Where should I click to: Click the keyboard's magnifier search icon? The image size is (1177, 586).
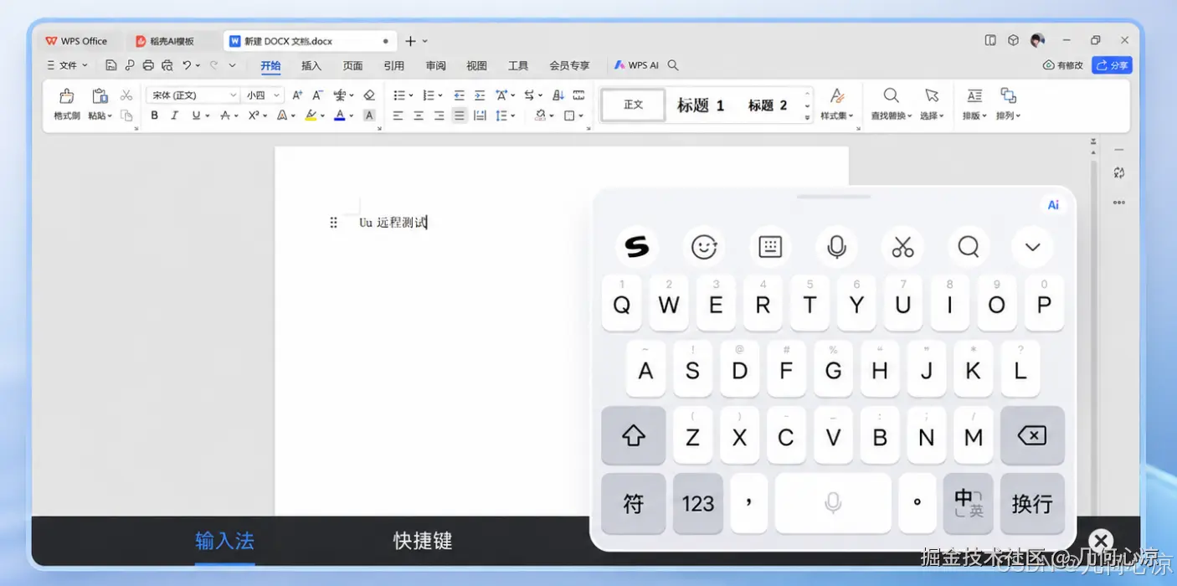[969, 246]
